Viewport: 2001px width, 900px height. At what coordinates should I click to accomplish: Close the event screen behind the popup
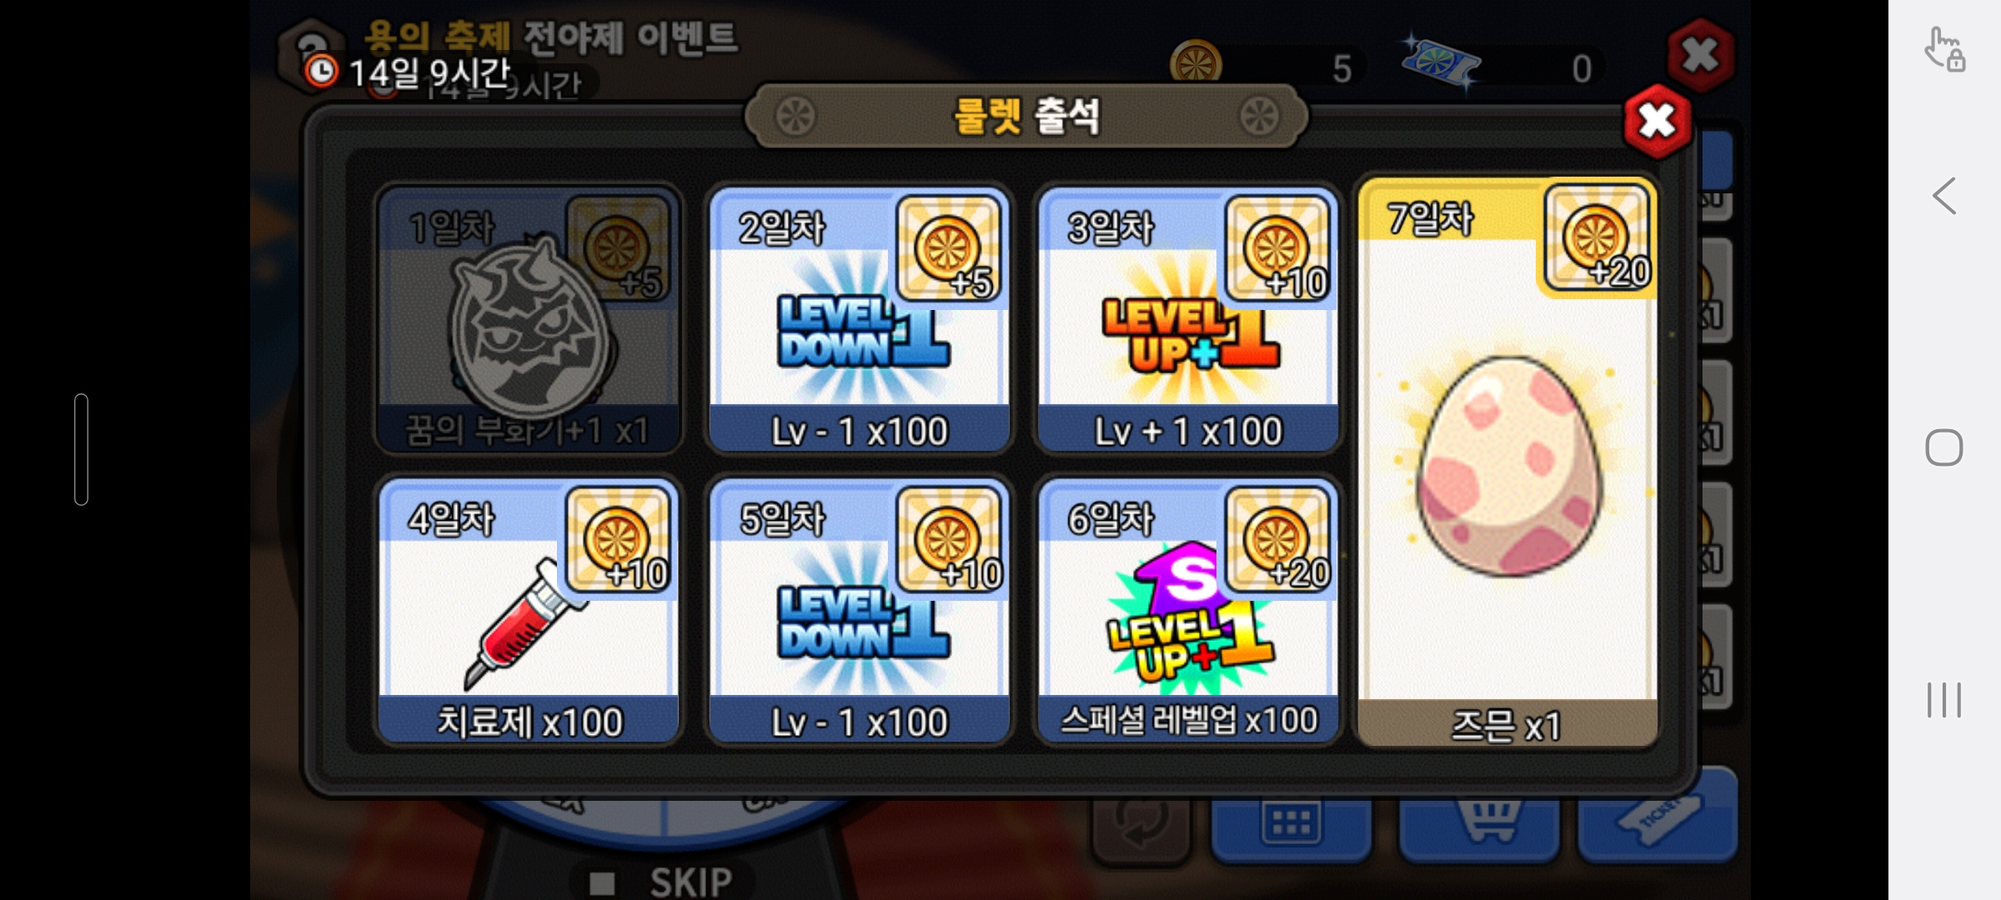pos(1701,55)
